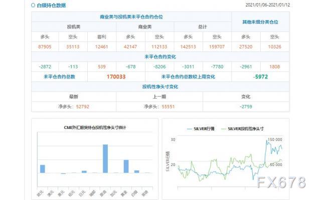Viewport: 321px width, 200px height.
Task: Click the 投机类 column group header
Action: (x=74, y=27)
